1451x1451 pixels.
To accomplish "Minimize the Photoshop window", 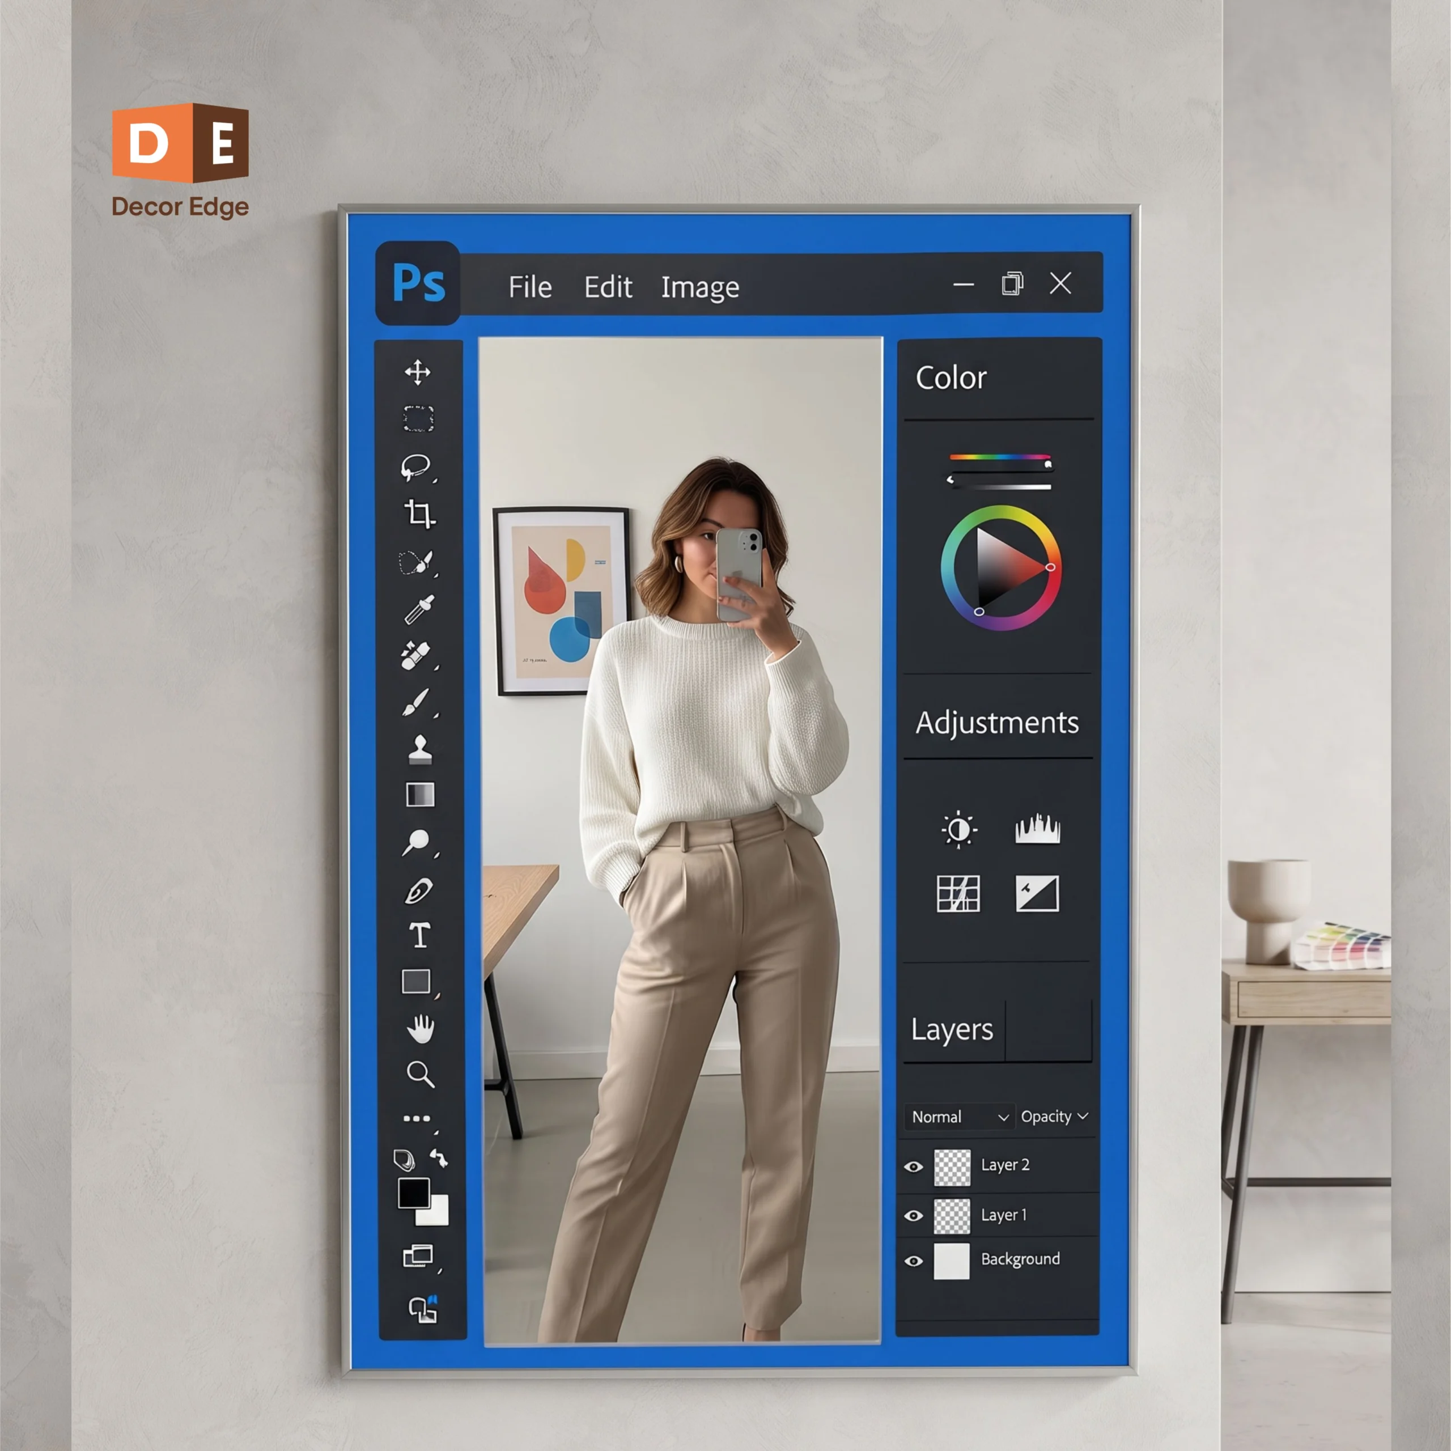I will pos(964,285).
